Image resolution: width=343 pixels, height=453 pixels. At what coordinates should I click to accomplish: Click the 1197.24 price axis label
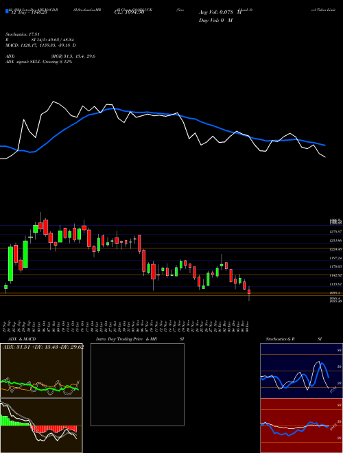click(335, 258)
